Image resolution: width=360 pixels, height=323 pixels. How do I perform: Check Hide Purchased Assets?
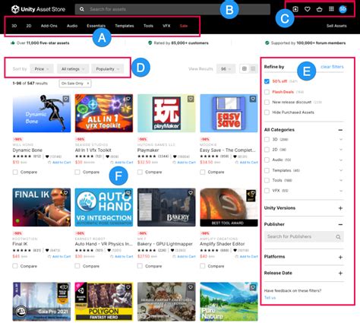click(x=267, y=112)
